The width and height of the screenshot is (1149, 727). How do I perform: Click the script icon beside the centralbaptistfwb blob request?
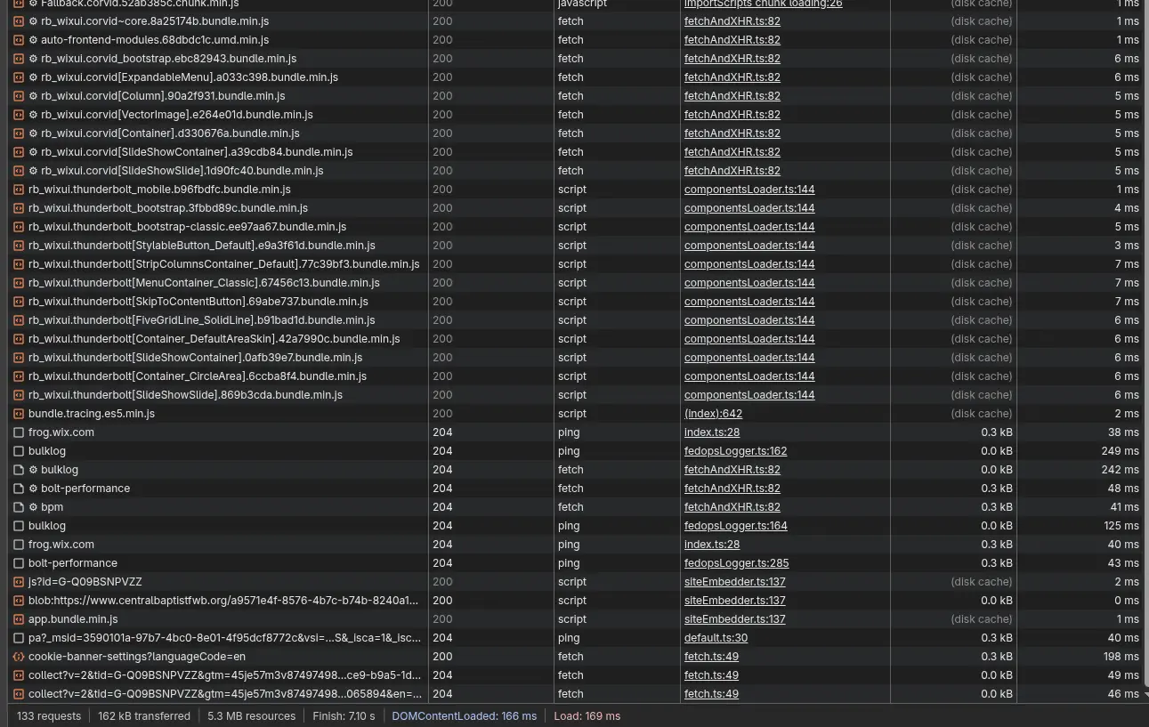coord(19,600)
